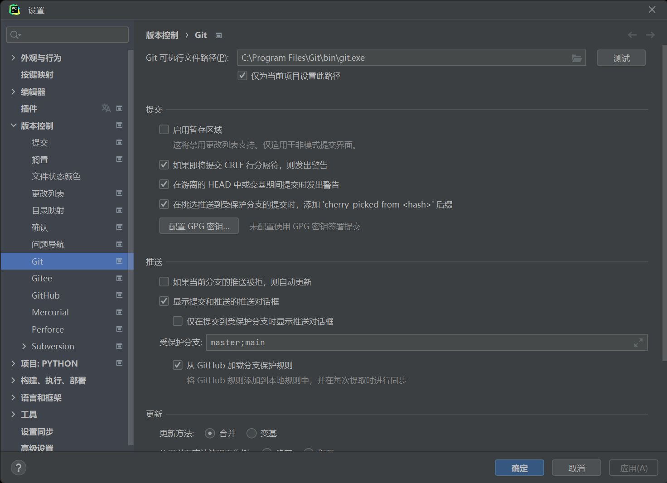Collapse the 版本控制 section
The height and width of the screenshot is (483, 667).
pos(13,126)
